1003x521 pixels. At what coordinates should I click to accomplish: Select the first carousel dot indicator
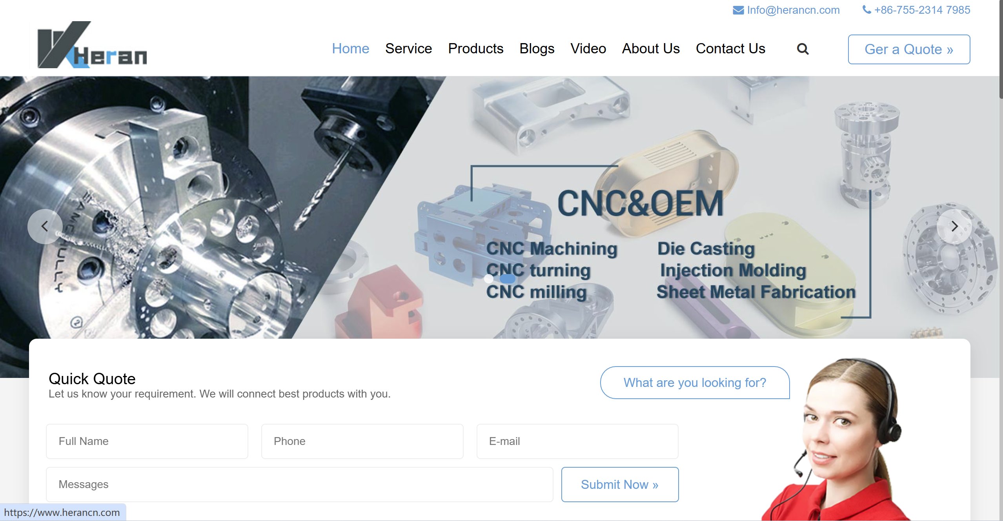click(x=489, y=279)
